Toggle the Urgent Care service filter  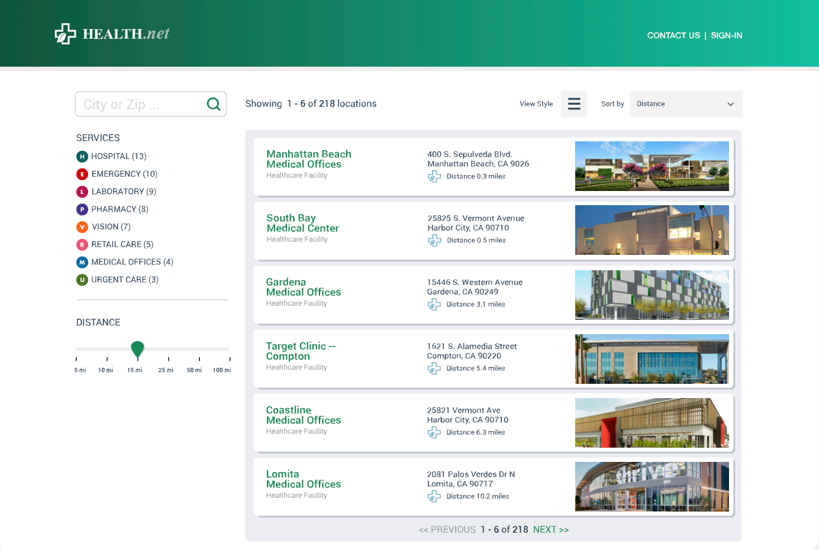(x=82, y=280)
